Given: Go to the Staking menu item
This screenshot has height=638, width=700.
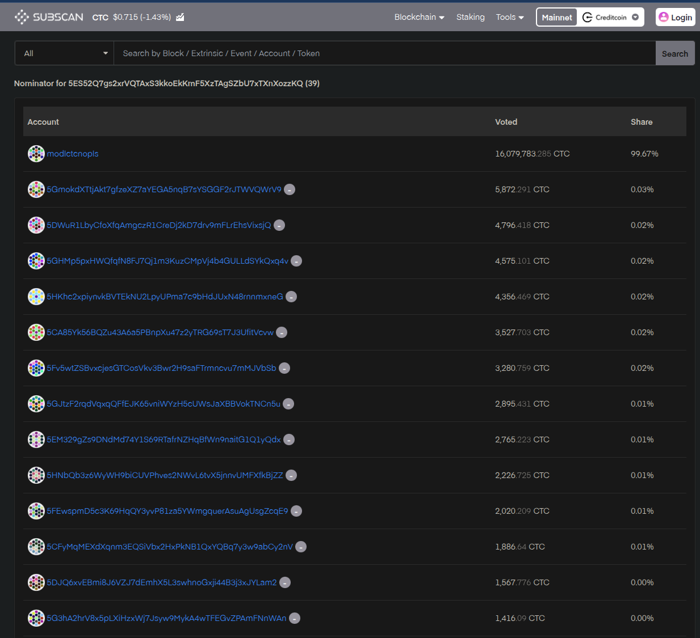Looking at the screenshot, I should (470, 17).
